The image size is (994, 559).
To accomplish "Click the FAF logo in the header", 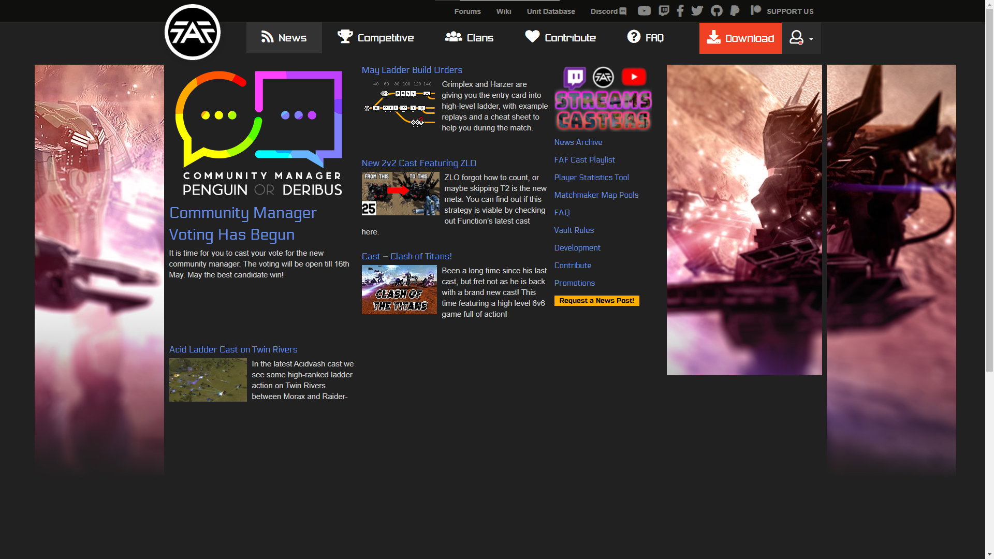I will click(x=193, y=32).
